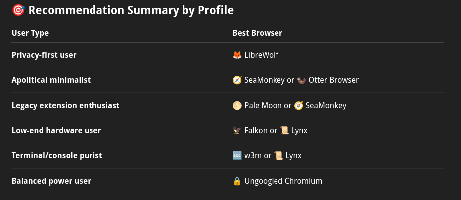Click the Apolitical minimalist label
This screenshot has width=461, height=200.
coord(51,80)
